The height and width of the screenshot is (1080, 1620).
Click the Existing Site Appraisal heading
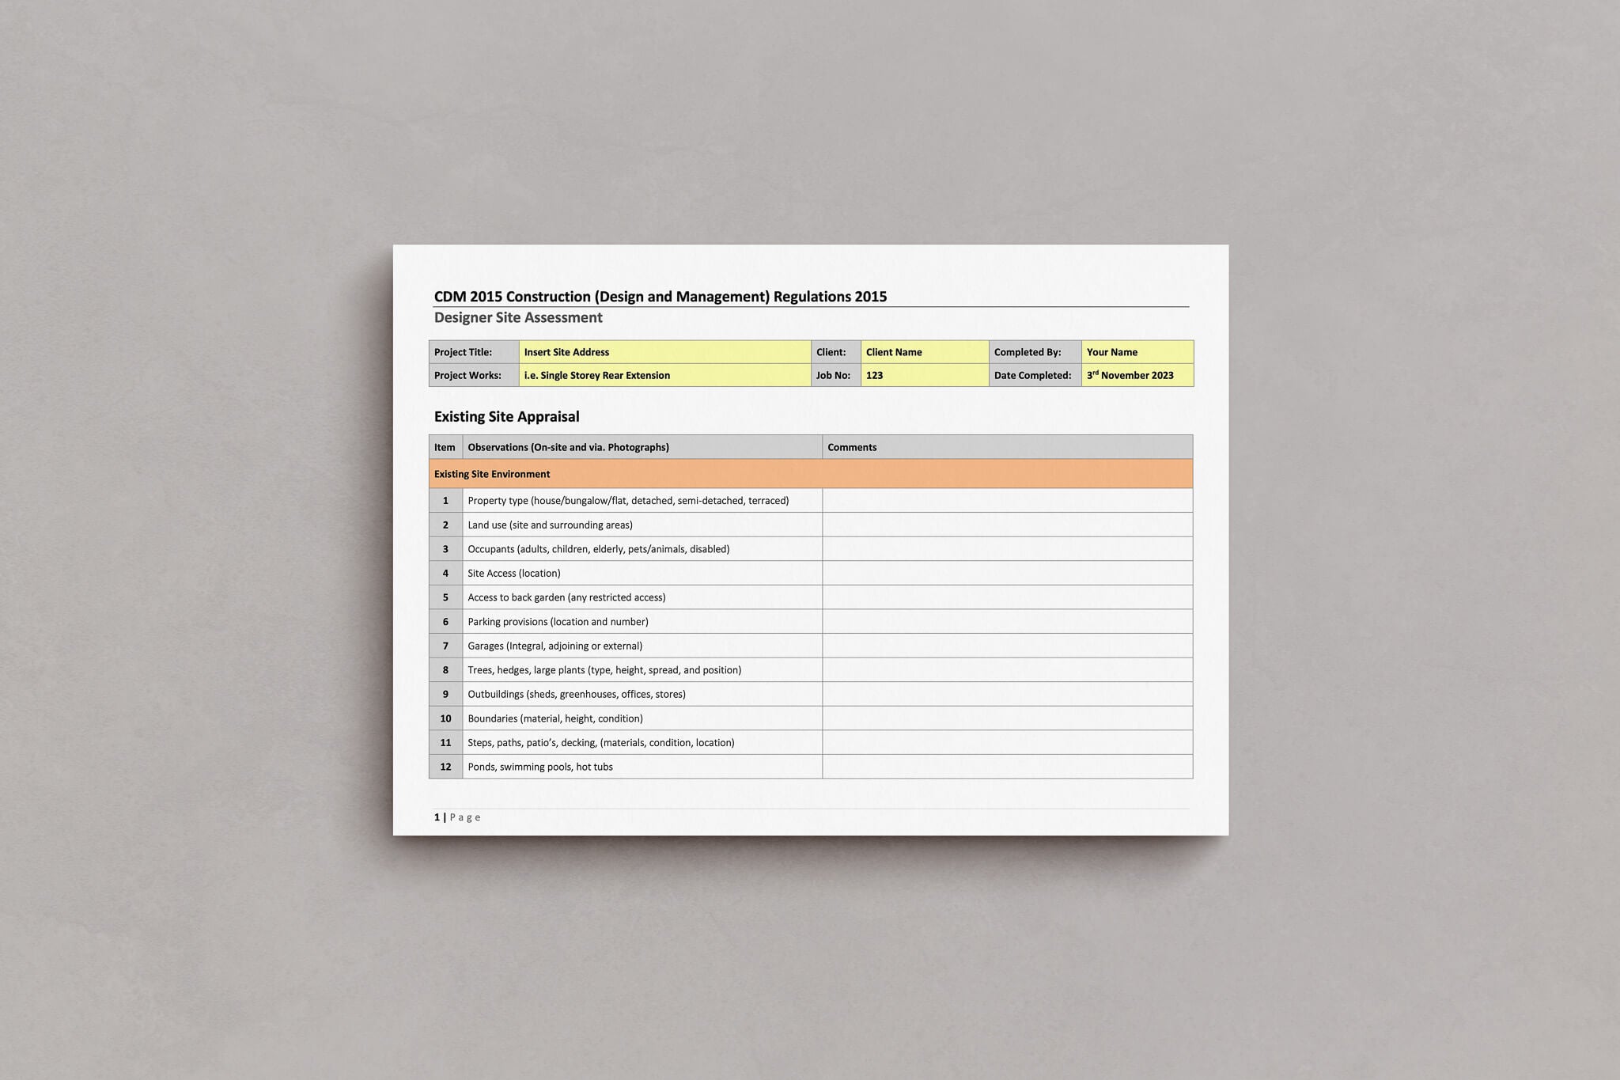(x=506, y=417)
